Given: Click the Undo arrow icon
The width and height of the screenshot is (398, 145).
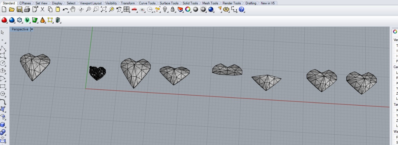Looking at the screenshot, I should pyautogui.click(x=65, y=9).
